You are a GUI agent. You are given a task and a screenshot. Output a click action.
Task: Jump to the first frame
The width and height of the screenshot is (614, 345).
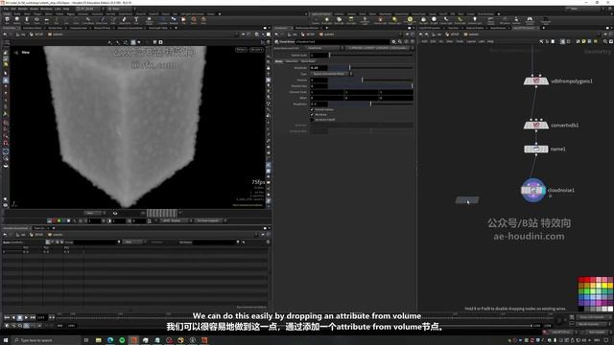coord(7,317)
